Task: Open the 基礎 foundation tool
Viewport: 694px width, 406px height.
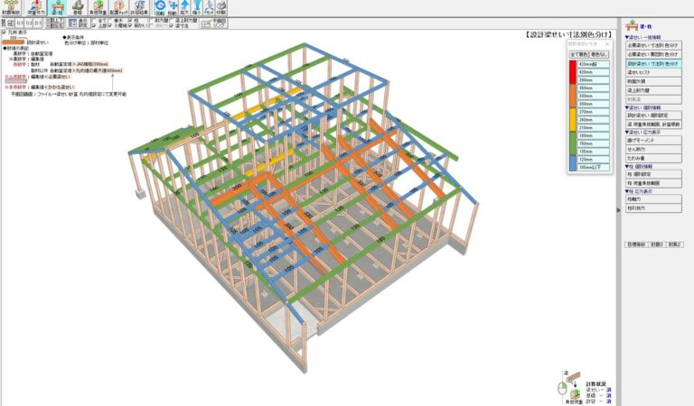Action: pyautogui.click(x=78, y=7)
